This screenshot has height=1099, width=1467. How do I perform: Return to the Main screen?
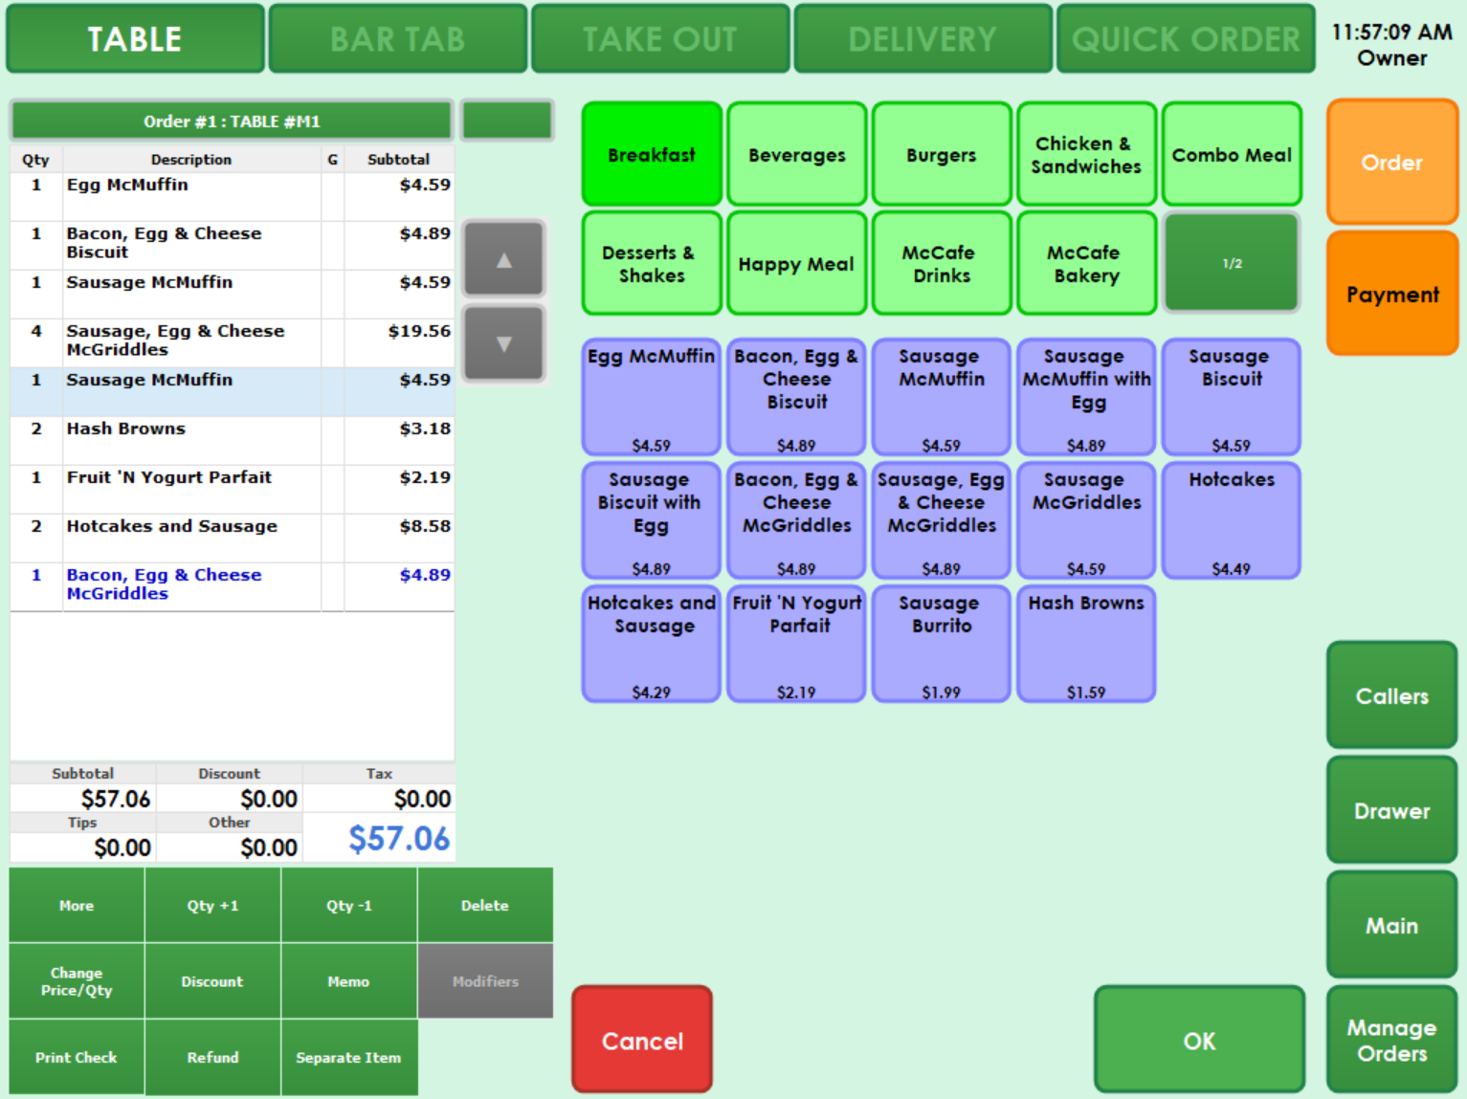tap(1392, 925)
